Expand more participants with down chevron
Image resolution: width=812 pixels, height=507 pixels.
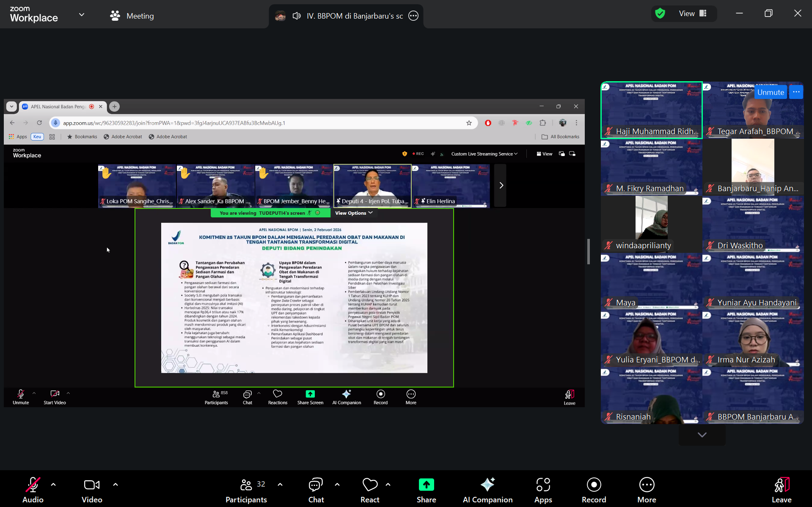[702, 435]
